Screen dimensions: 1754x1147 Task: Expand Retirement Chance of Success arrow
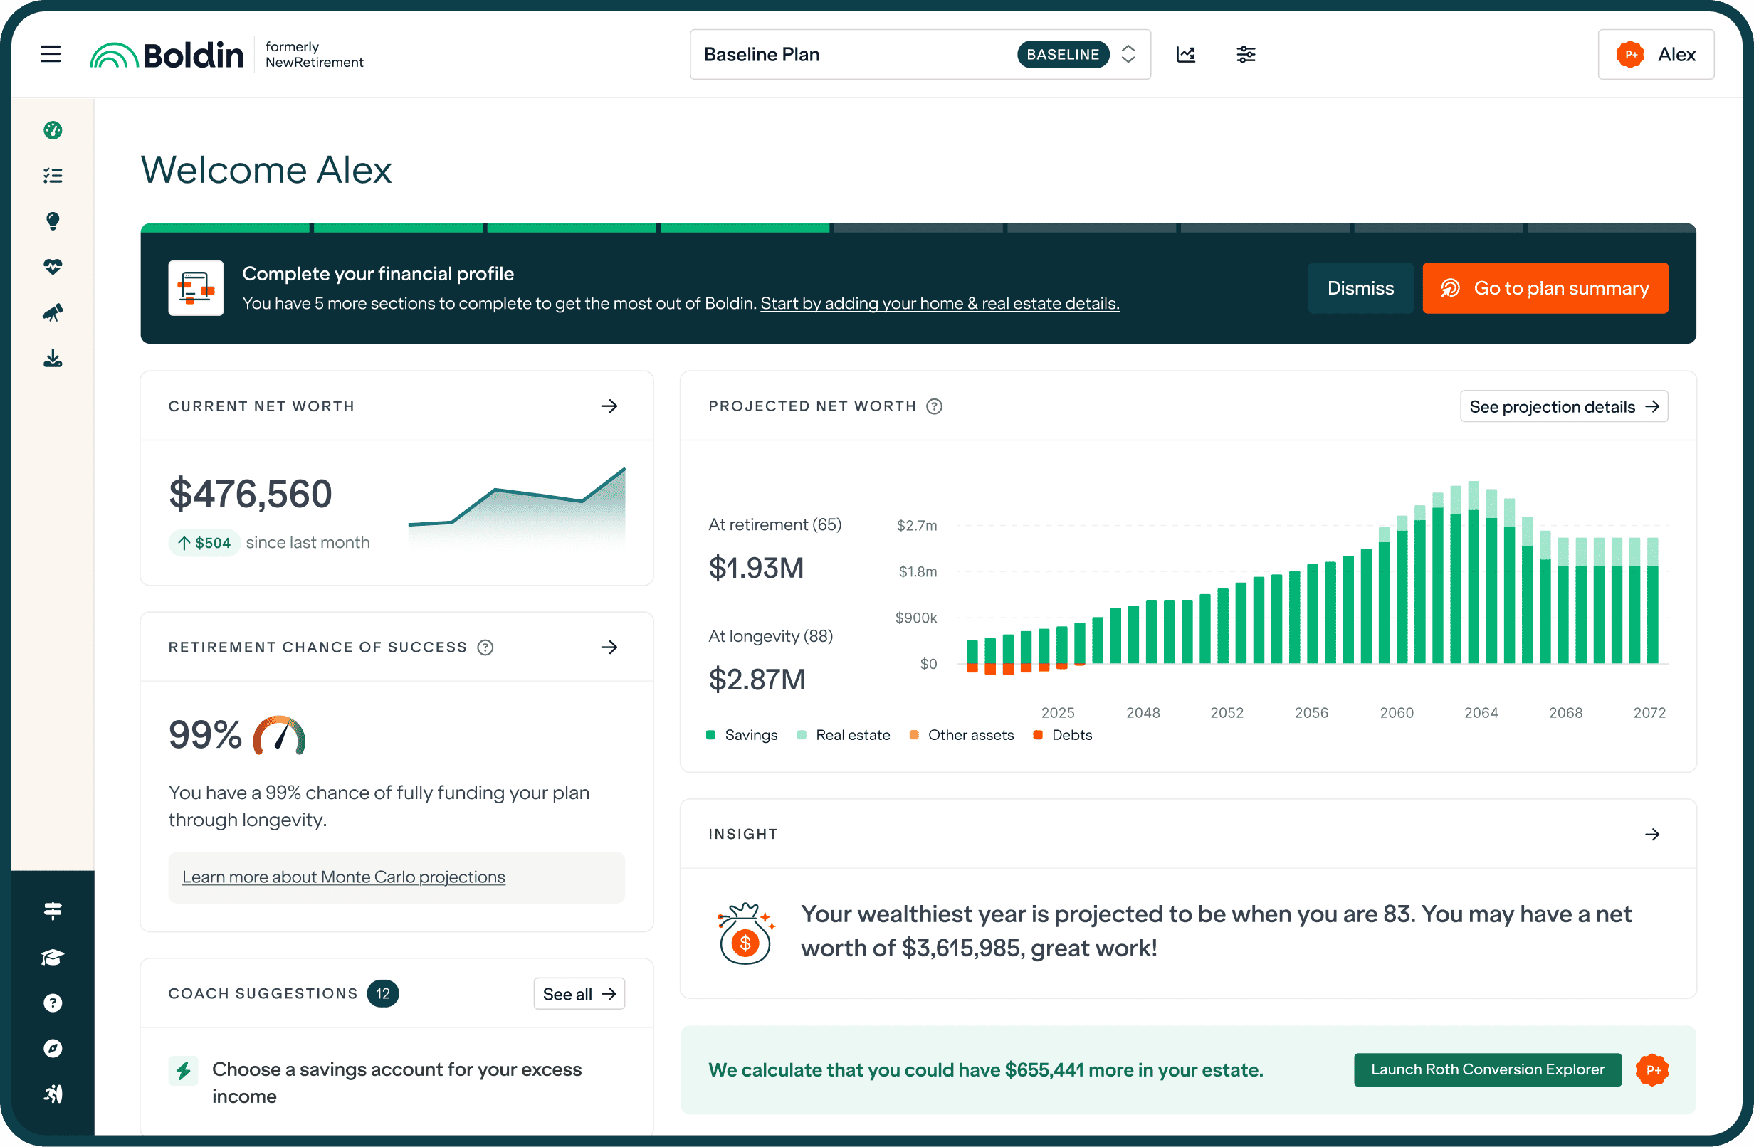[x=609, y=647]
